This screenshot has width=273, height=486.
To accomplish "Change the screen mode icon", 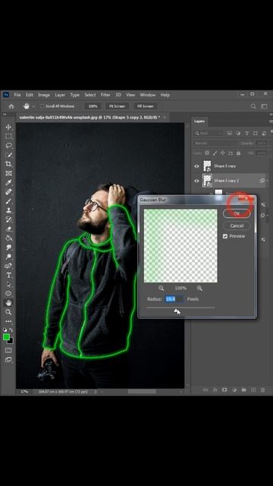I will click(8, 359).
